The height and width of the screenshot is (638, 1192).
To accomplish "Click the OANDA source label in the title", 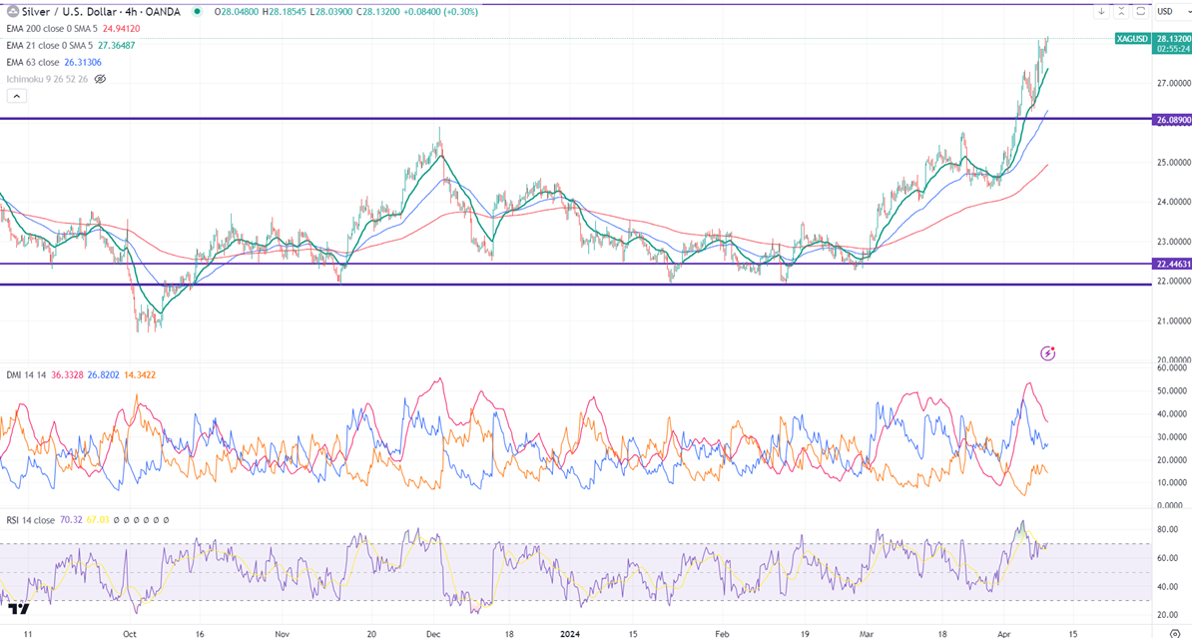I will (x=162, y=11).
